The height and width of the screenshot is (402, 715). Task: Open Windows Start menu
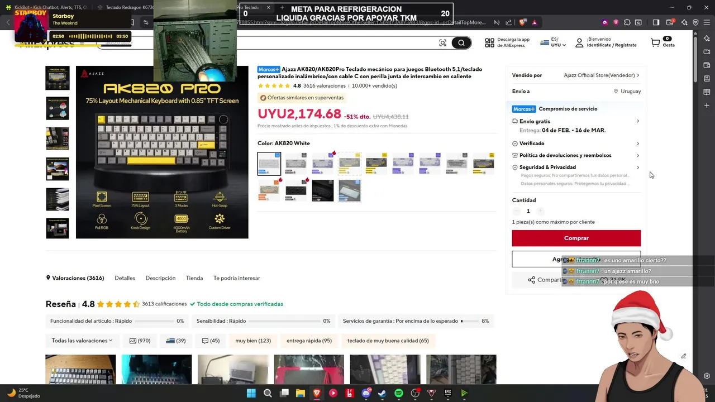tap(251, 393)
